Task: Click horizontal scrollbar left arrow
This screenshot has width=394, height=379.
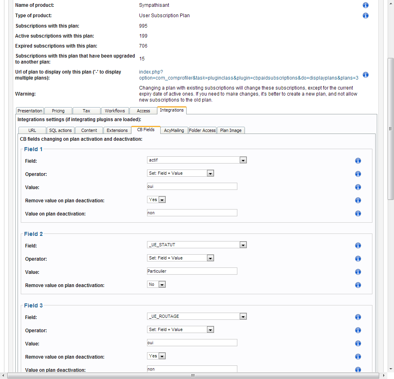Action: pos(3,375)
